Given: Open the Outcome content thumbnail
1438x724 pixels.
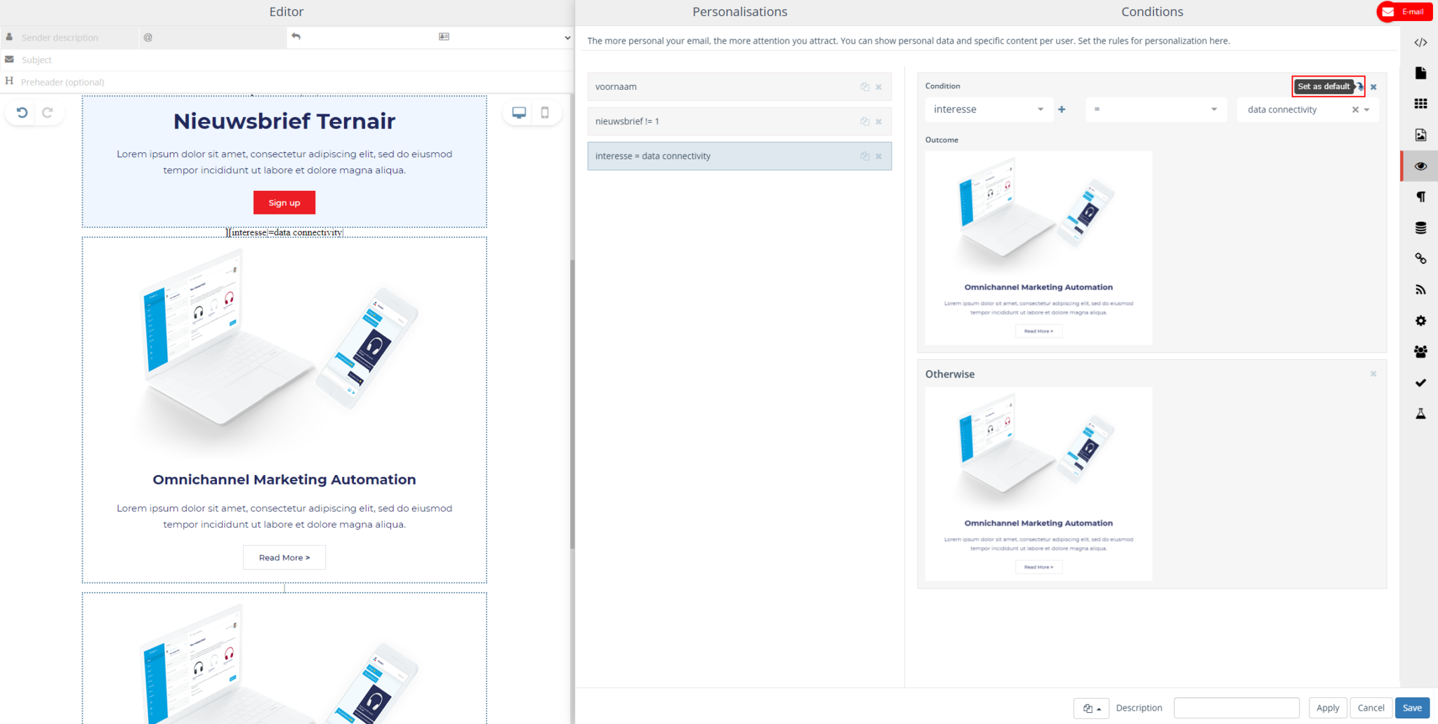Looking at the screenshot, I should click(x=1038, y=248).
